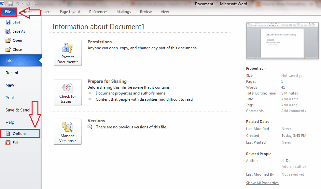321x189 pixels.
Task: Click the Options icon in backstage menu
Action: pyautogui.click(x=8, y=134)
